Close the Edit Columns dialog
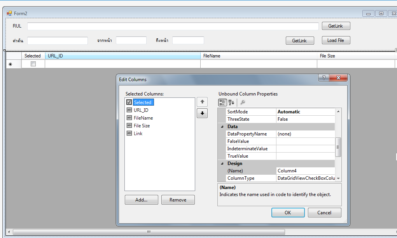Screen dimensions: 397x238 click(338, 78)
